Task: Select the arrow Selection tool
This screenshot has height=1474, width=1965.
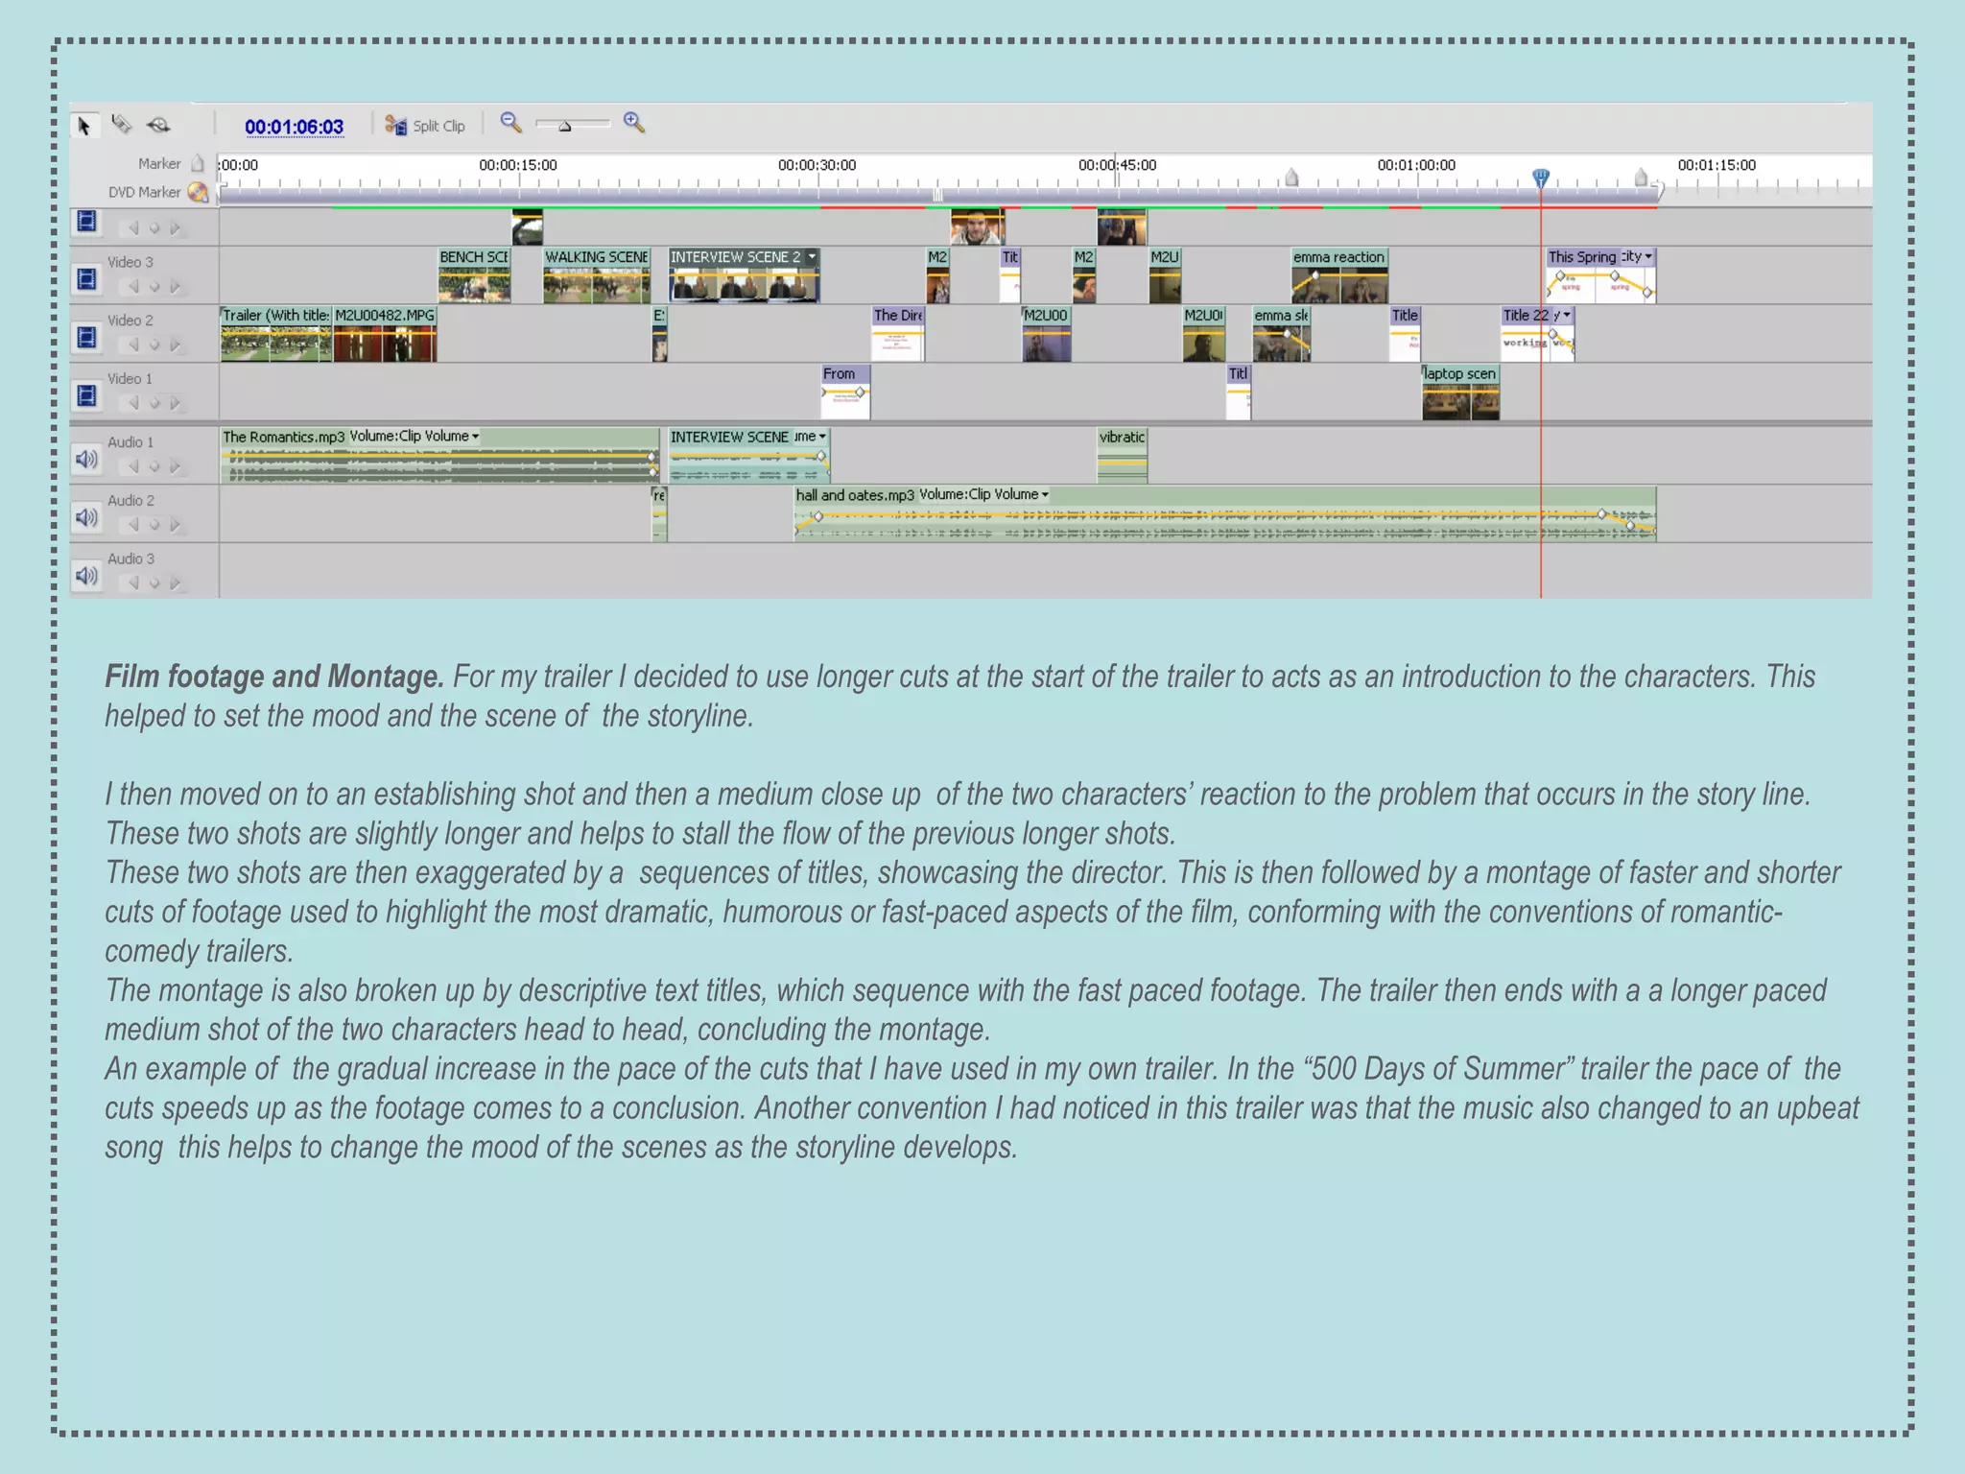Action: [x=84, y=126]
